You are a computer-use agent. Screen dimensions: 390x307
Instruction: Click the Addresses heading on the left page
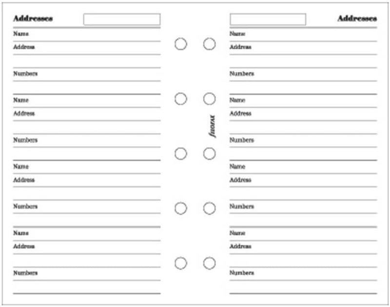[33, 19]
